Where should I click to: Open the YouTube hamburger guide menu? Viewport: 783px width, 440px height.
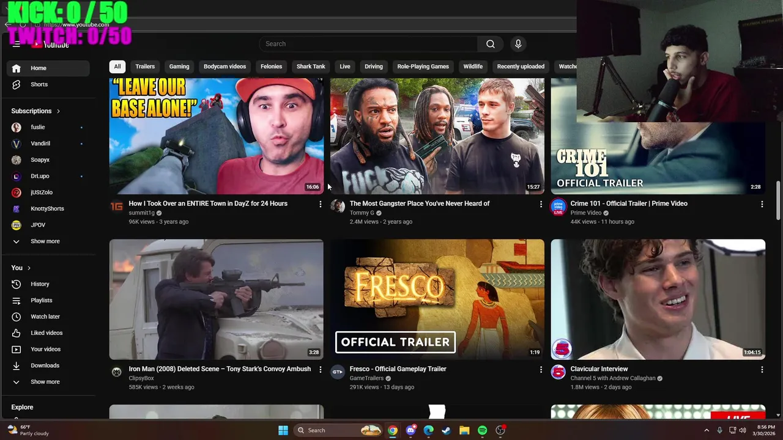point(17,44)
